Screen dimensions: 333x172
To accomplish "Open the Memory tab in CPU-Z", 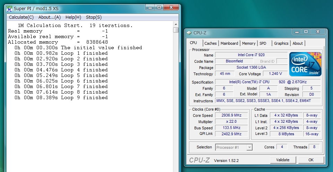I will 249,43.
